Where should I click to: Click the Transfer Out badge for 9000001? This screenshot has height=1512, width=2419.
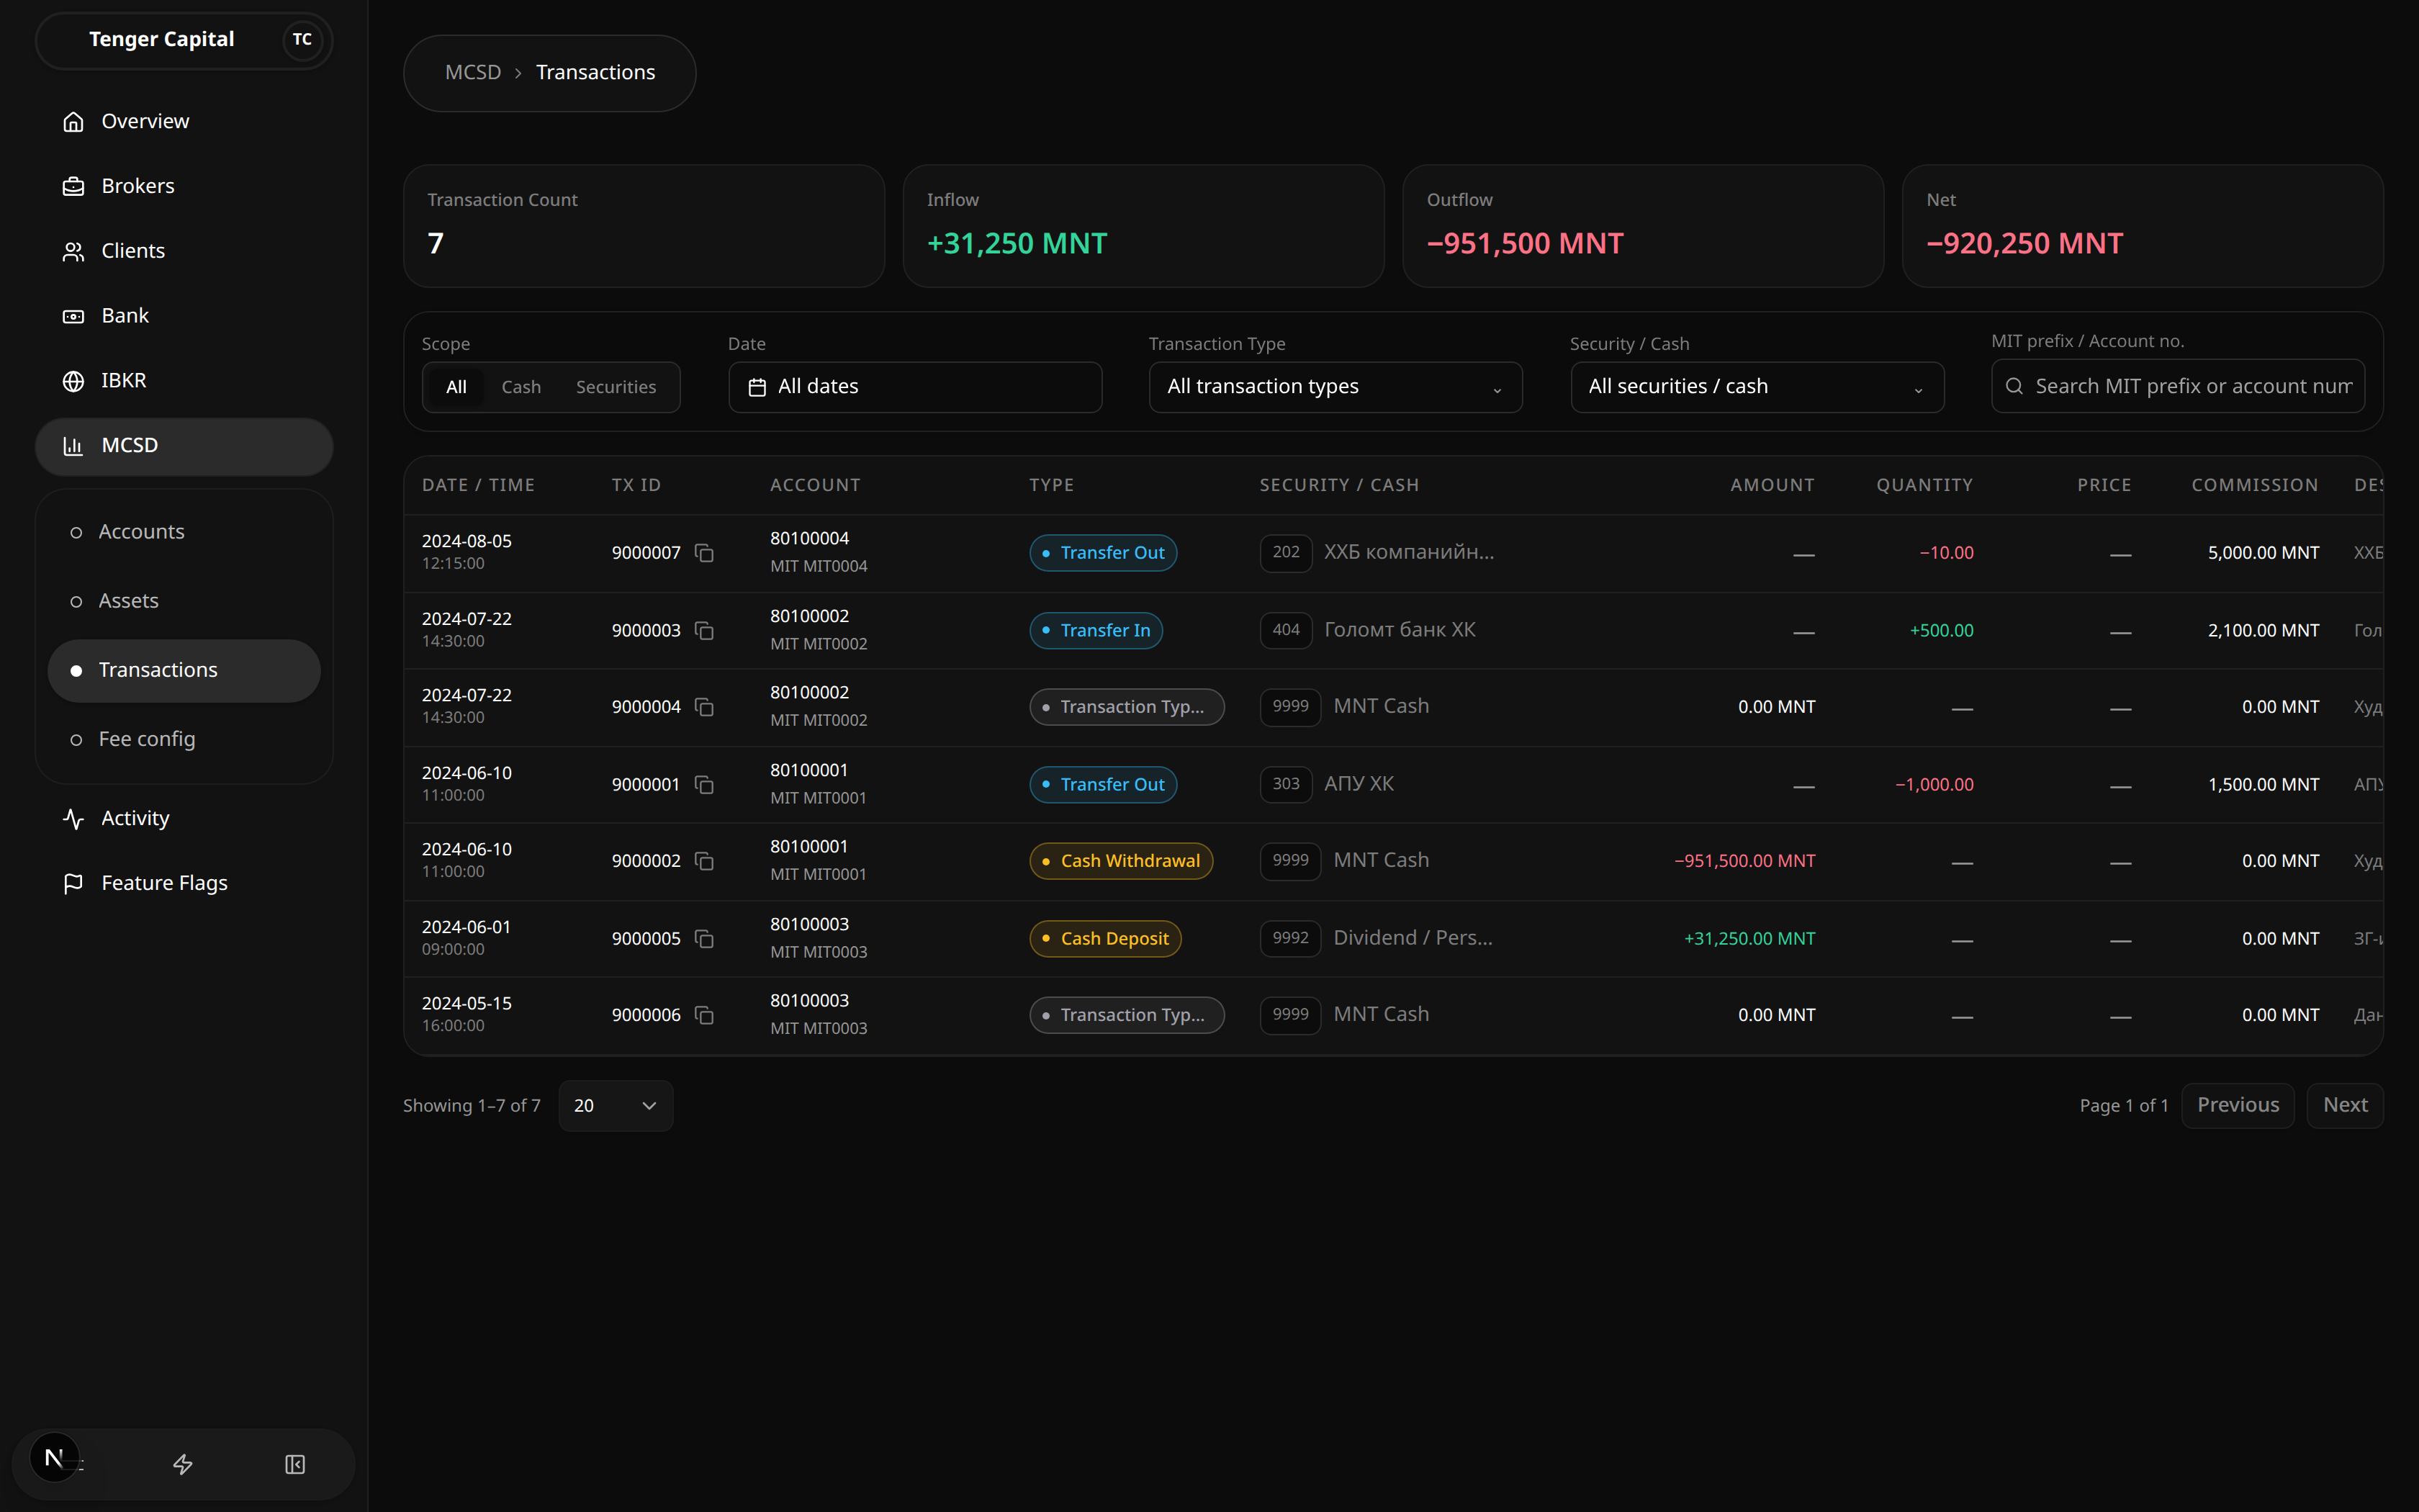click(1102, 785)
